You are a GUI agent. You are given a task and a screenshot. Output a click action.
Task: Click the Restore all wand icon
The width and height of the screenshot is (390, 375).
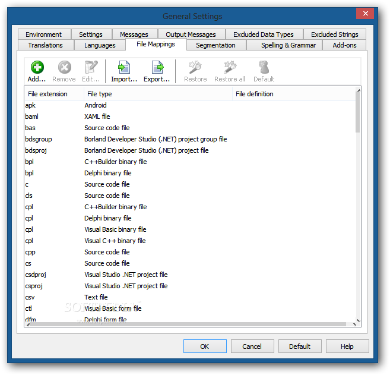(x=230, y=67)
